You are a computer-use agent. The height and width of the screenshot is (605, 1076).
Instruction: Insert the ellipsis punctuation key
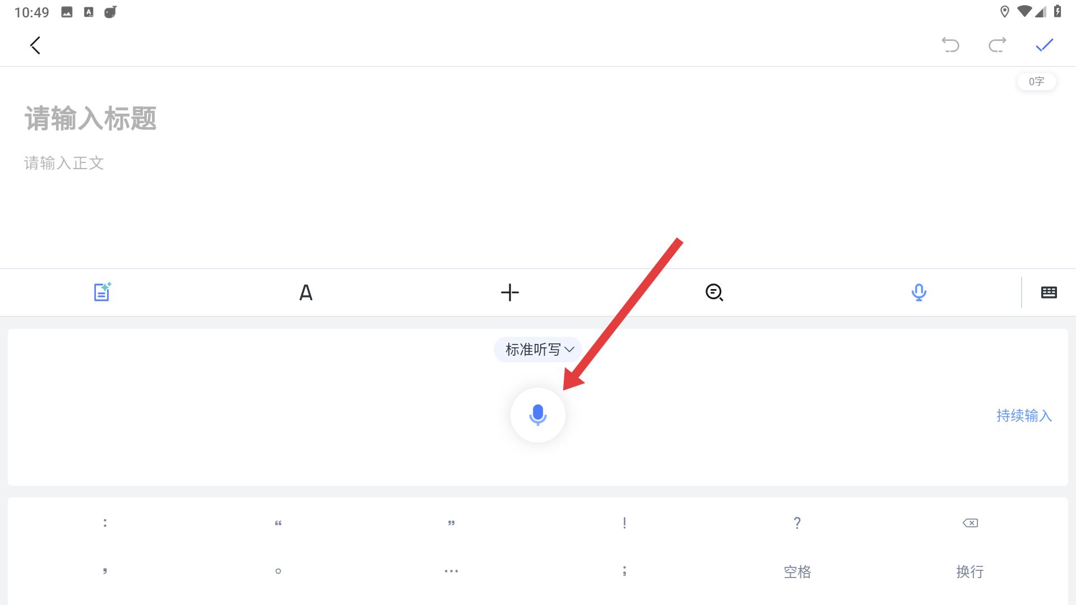pos(451,571)
